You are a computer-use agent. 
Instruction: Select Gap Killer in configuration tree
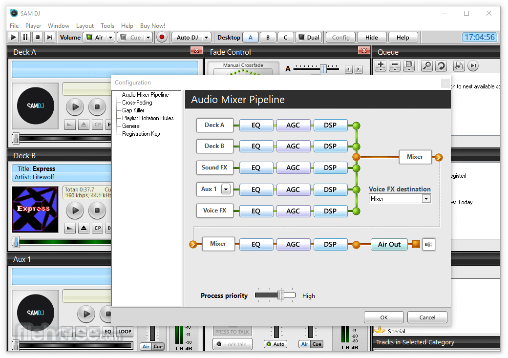click(133, 110)
